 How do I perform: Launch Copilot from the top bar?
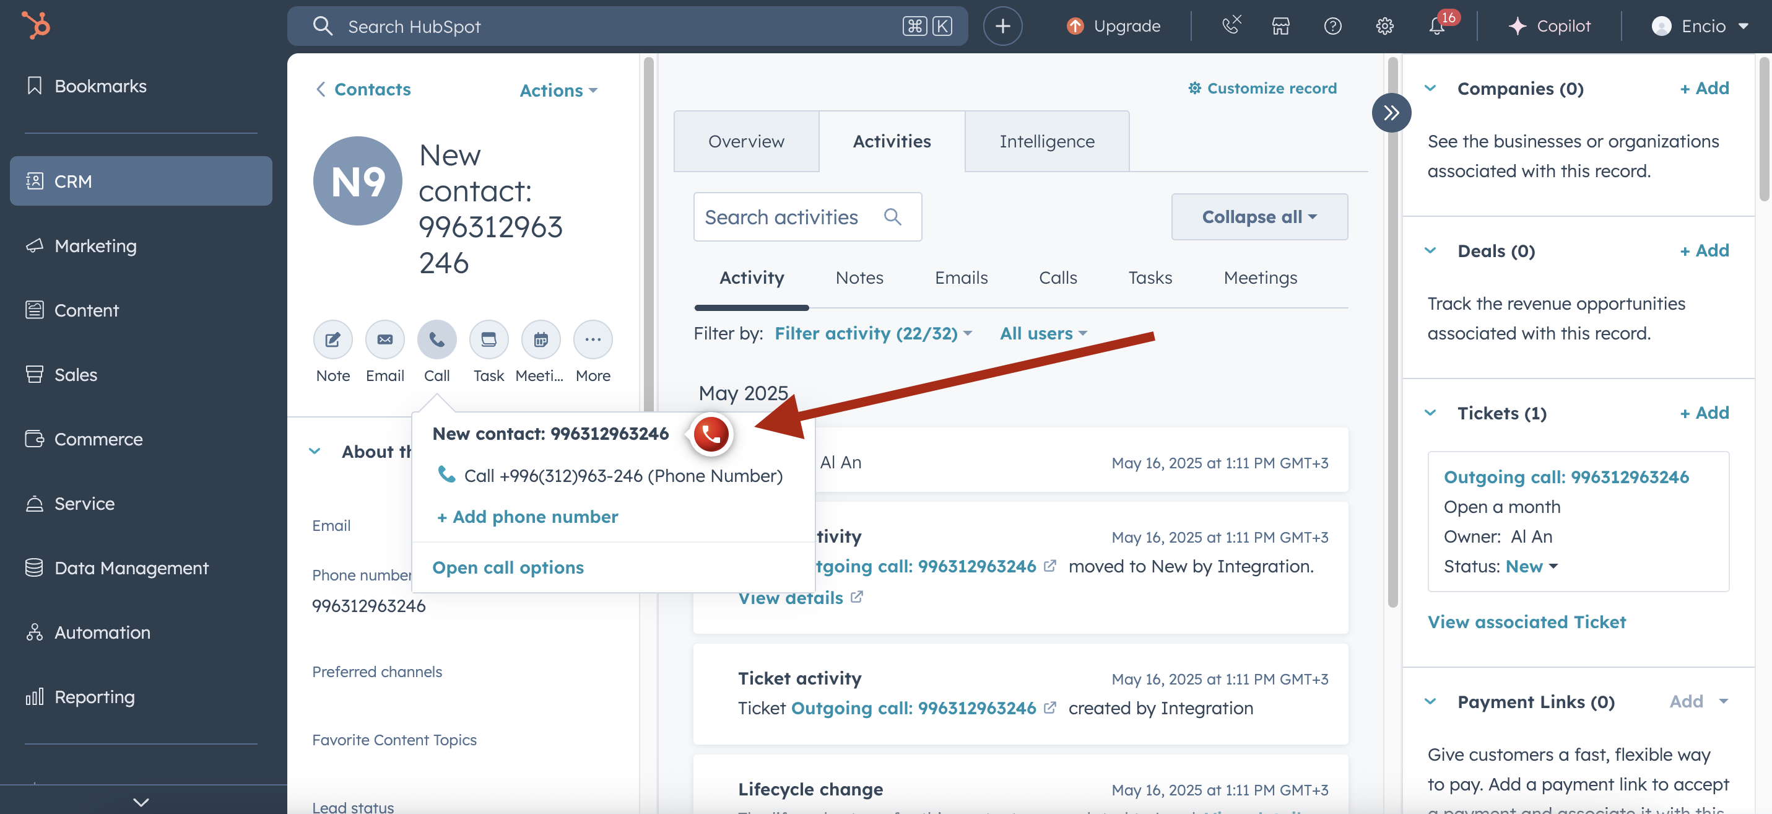[x=1551, y=26]
